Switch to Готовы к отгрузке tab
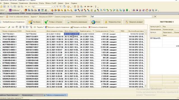179x100 pixels. tap(53, 22)
